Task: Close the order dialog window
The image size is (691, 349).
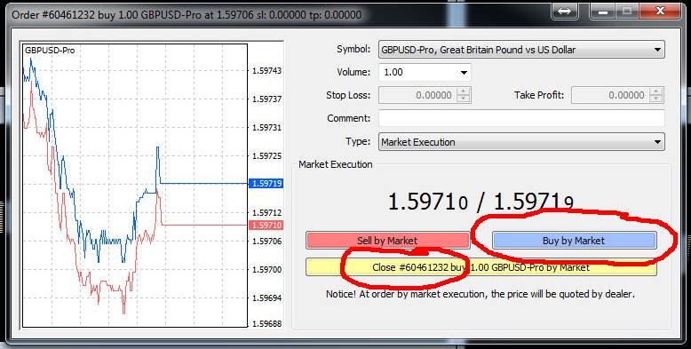Action: click(660, 12)
